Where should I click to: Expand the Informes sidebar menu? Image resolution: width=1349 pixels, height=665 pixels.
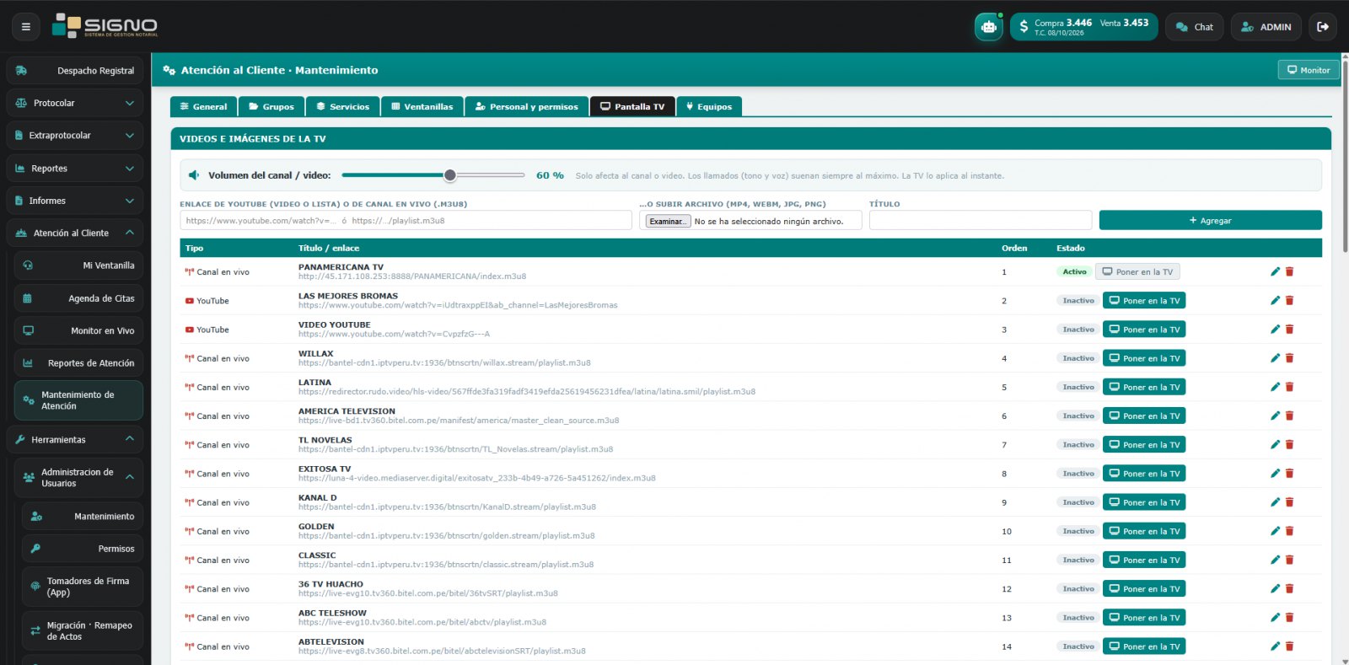74,201
